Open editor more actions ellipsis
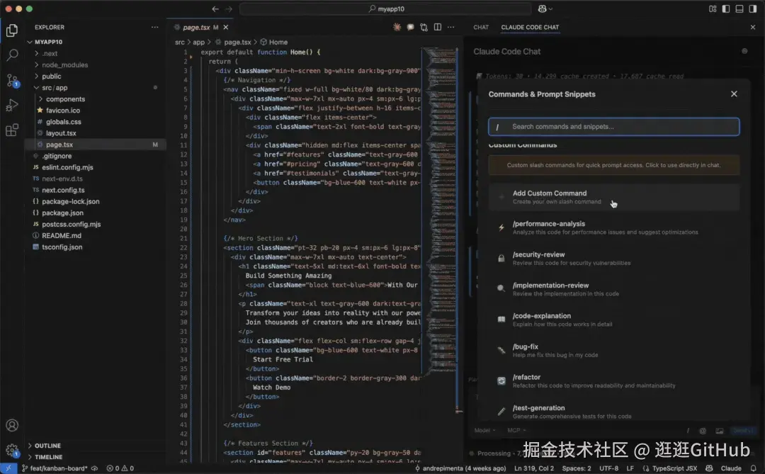Image resolution: width=765 pixels, height=474 pixels. (450, 28)
